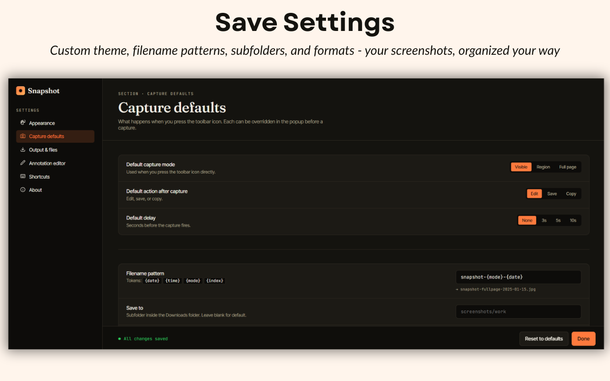
Task: Insert the {index} token chip
Action: (215, 281)
